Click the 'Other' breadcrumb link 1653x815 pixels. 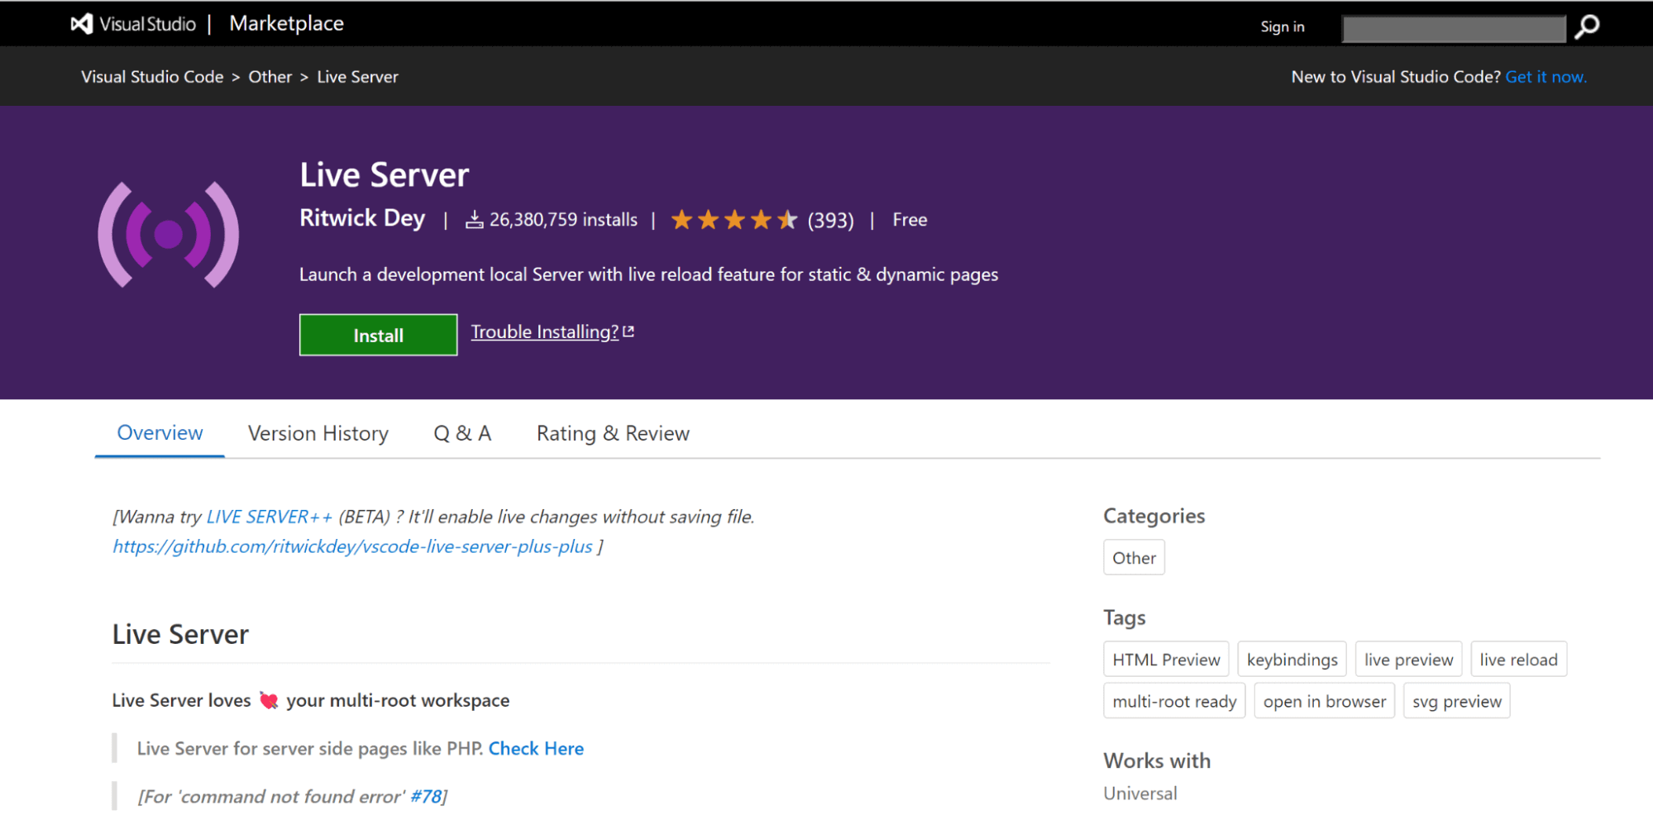pyautogui.click(x=270, y=77)
